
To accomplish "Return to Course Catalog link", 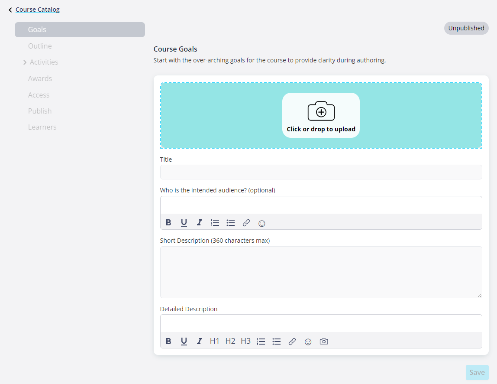I will pos(37,10).
